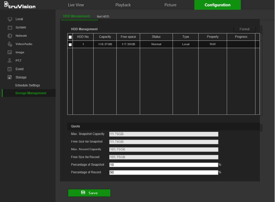Image resolution: width=275 pixels, height=202 pixels.
Task: Open Event settings in sidebar
Action: click(x=19, y=69)
